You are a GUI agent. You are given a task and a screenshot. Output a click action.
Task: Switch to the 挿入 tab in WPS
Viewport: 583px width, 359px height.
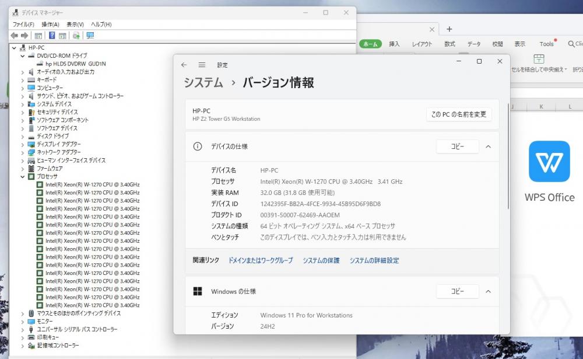pos(394,44)
